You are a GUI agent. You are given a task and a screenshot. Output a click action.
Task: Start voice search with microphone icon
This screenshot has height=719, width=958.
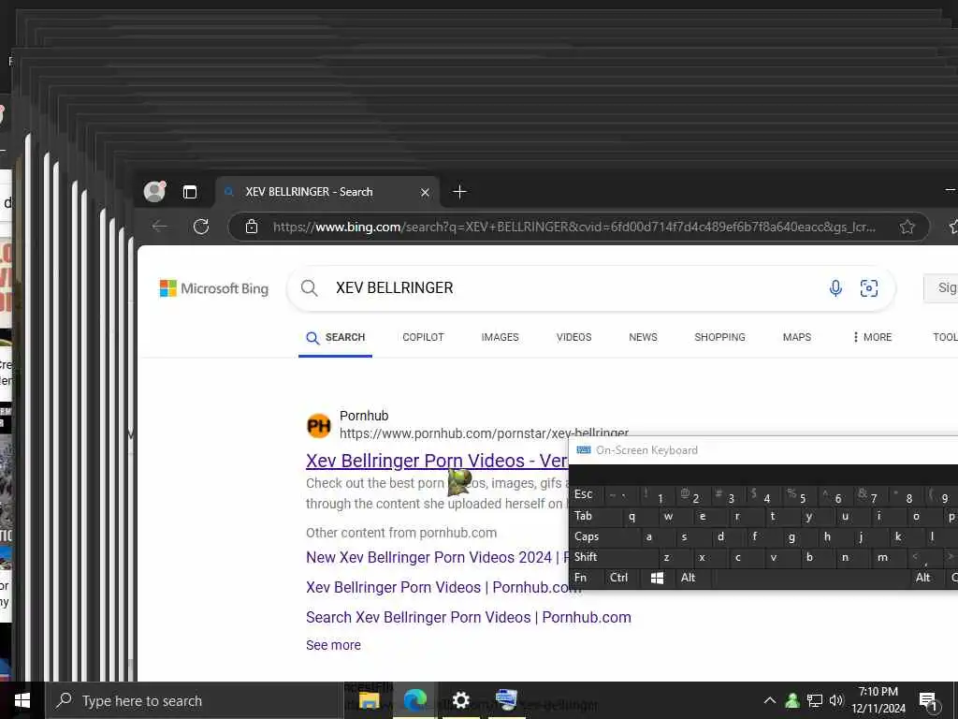coord(835,288)
